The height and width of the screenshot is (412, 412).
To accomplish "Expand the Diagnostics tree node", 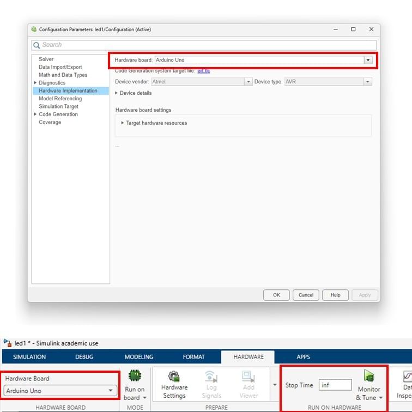I will pos(35,83).
